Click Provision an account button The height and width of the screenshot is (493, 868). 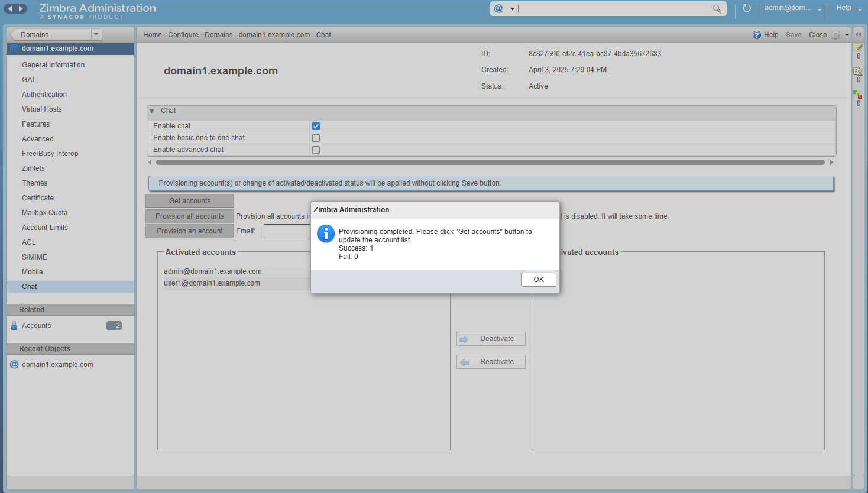coord(190,231)
